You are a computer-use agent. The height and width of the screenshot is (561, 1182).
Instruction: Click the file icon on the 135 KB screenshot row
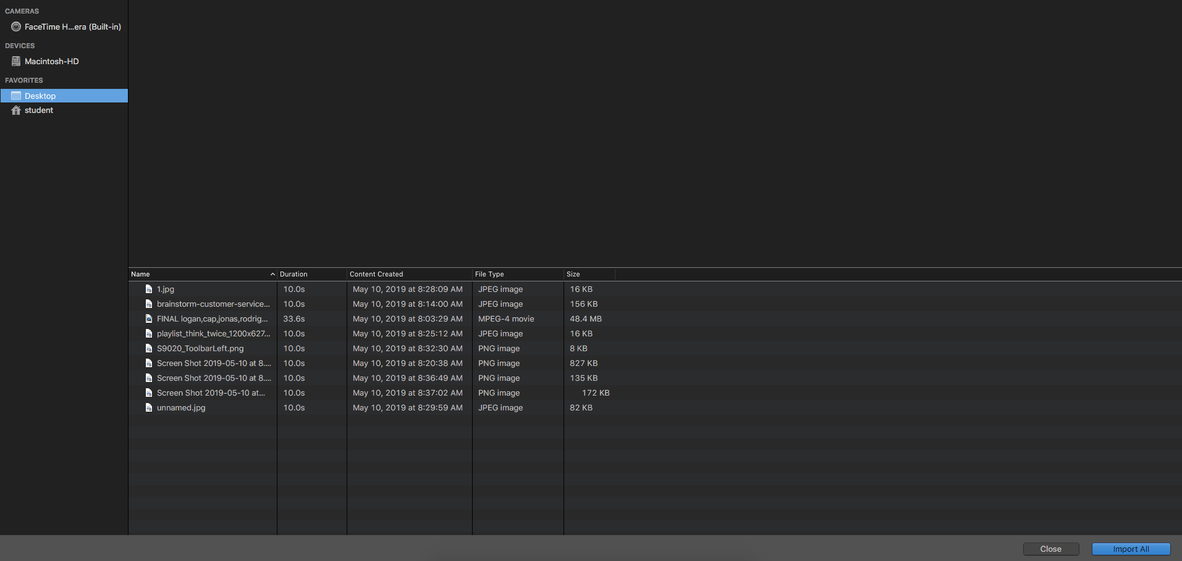tap(149, 378)
